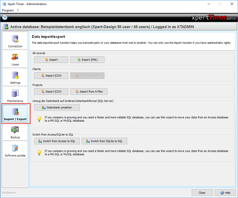Open the Connection section in sidebar
The width and height of the screenshot is (238, 198).
coord(15,40)
